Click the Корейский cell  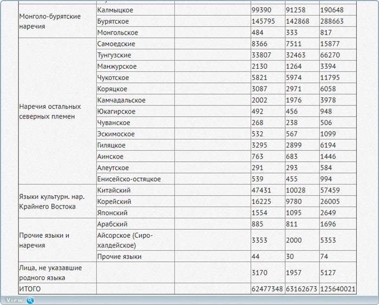click(x=135, y=201)
